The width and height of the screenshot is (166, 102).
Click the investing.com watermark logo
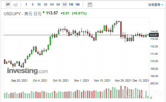(27, 71)
